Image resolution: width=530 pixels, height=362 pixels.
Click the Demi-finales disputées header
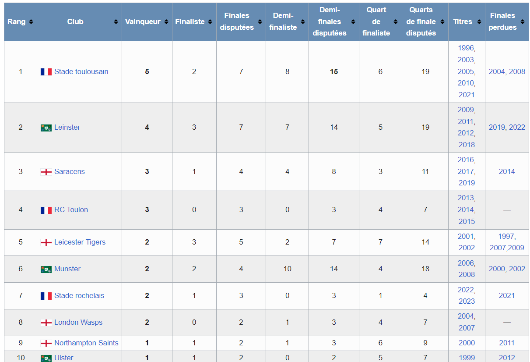pyautogui.click(x=330, y=22)
